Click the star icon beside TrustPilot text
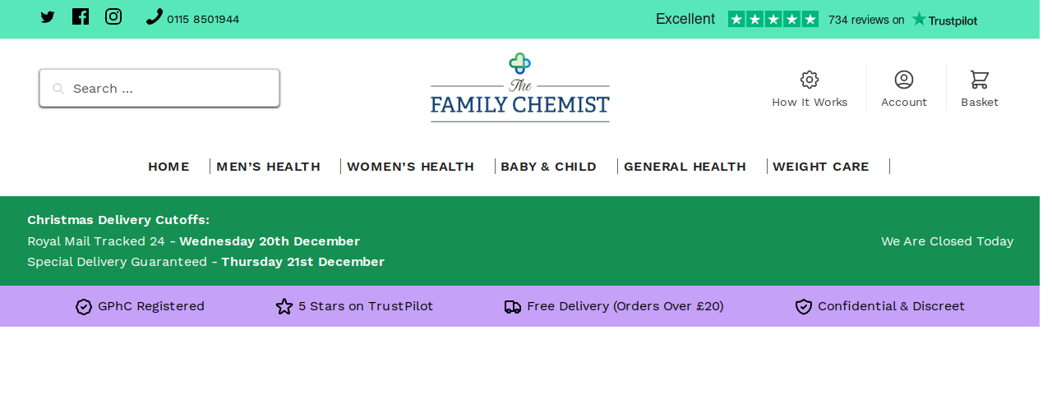Screen dimensions: 1052x394 [x=284, y=306]
